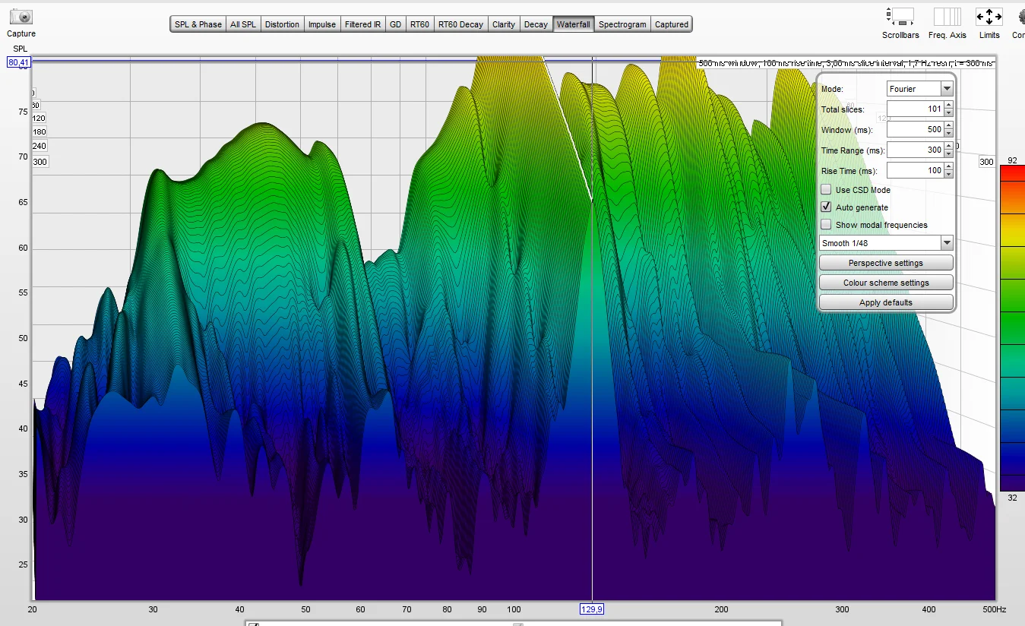Viewport: 1025px width, 626px height.
Task: Go to the Captured tab
Action: pos(672,24)
